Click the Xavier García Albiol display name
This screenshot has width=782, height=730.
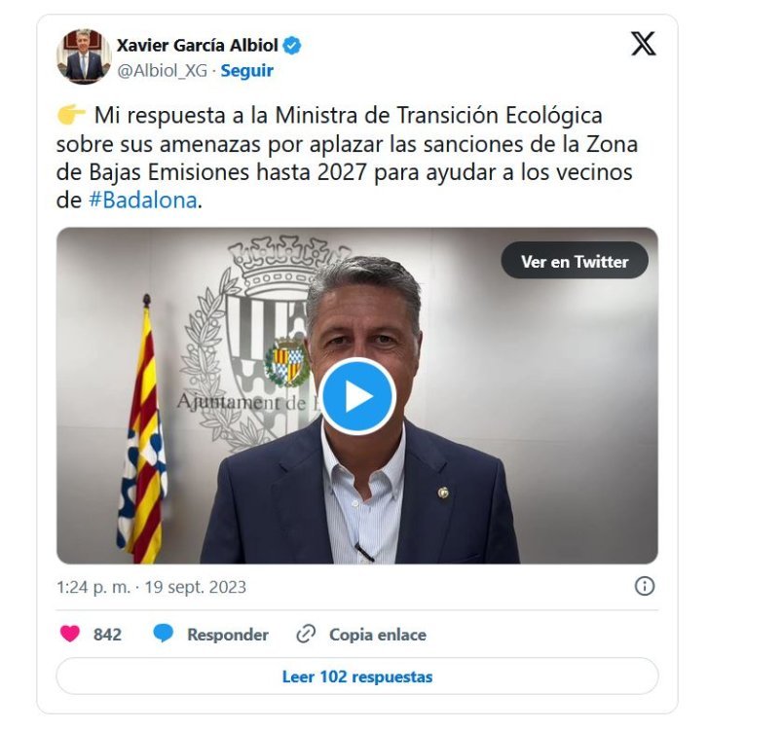click(198, 46)
